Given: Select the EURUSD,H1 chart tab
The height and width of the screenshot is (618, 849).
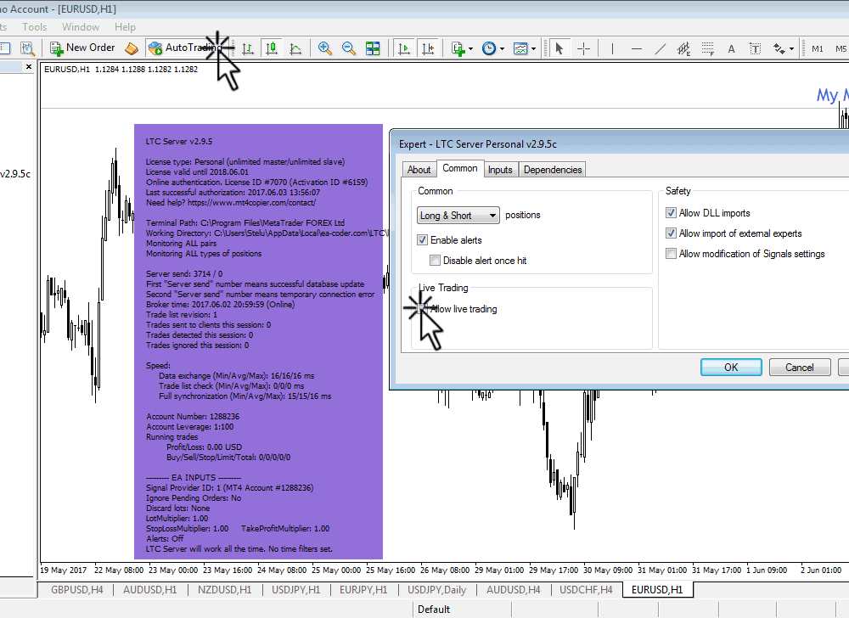Looking at the screenshot, I should coord(657,589).
